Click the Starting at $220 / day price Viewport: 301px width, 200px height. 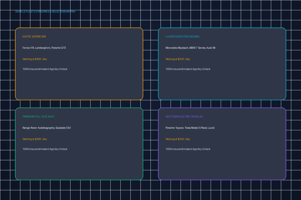click(x=178, y=59)
